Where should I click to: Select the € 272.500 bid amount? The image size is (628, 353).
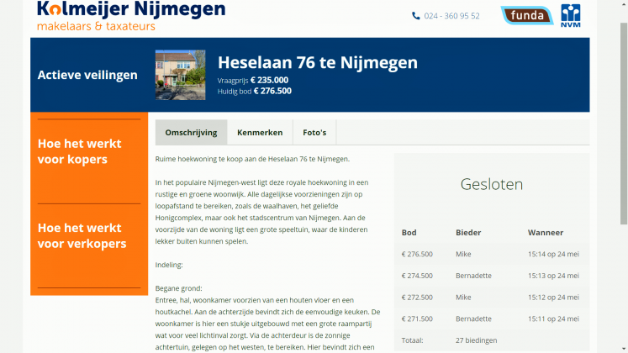pos(417,298)
